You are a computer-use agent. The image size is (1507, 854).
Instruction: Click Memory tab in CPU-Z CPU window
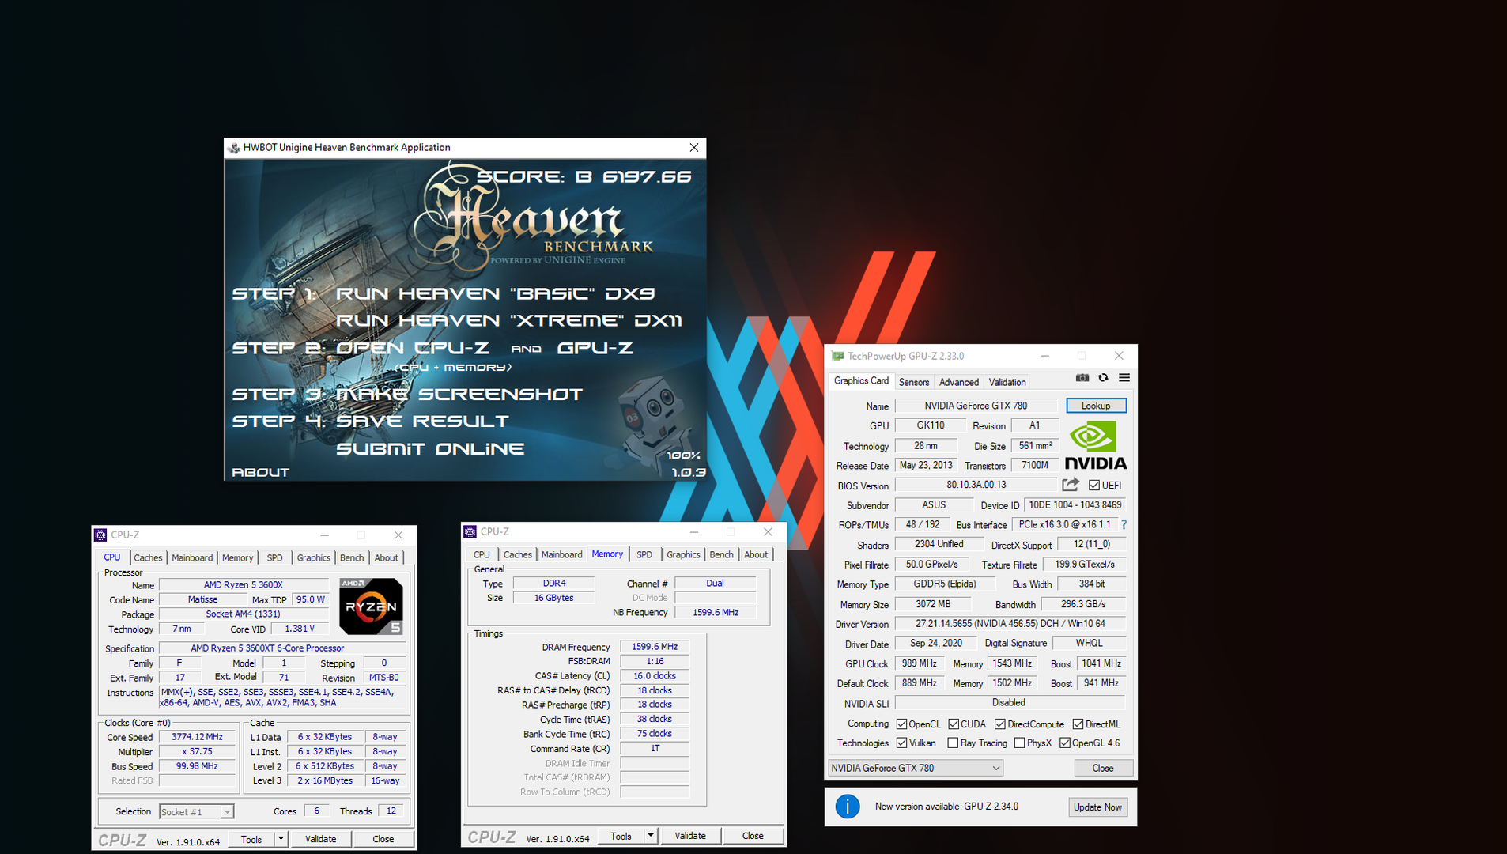237,558
